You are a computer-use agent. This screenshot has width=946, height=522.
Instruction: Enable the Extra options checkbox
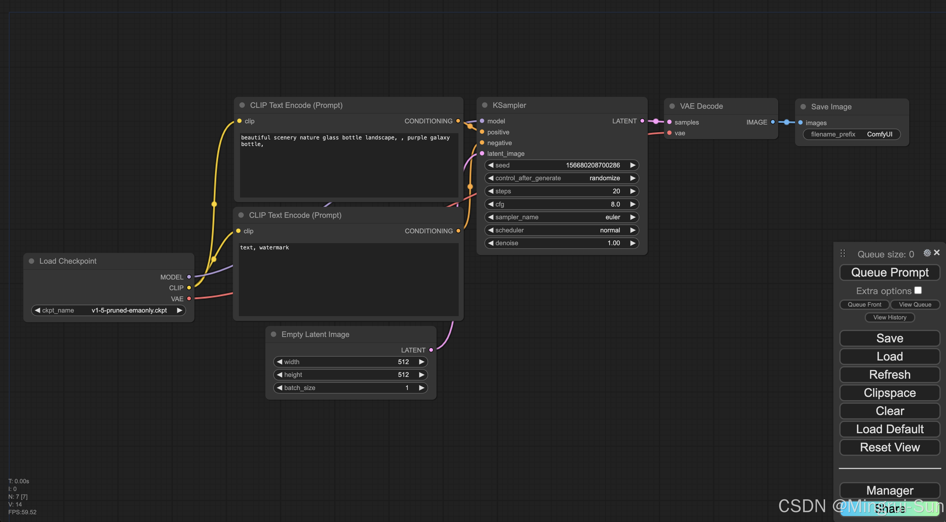coord(918,290)
